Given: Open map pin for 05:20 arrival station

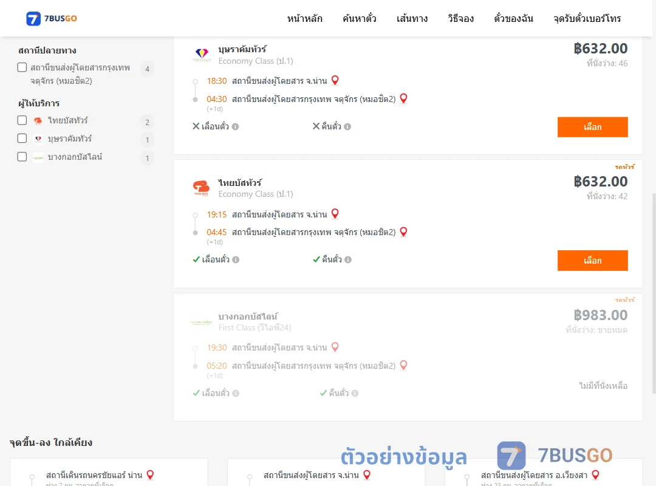Looking at the screenshot, I should point(404,365).
